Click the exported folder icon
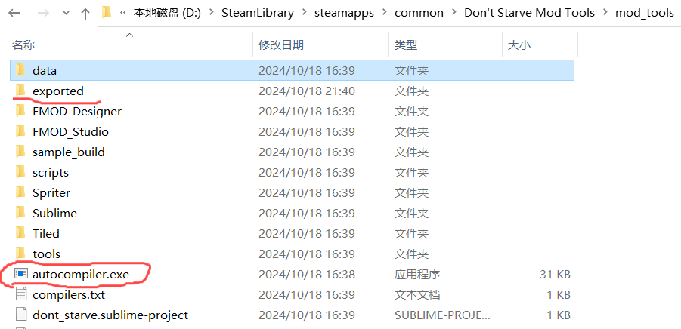 coord(20,91)
